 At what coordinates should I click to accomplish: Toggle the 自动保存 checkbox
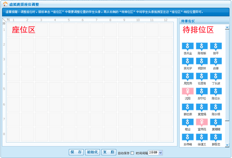click(x=132, y=153)
